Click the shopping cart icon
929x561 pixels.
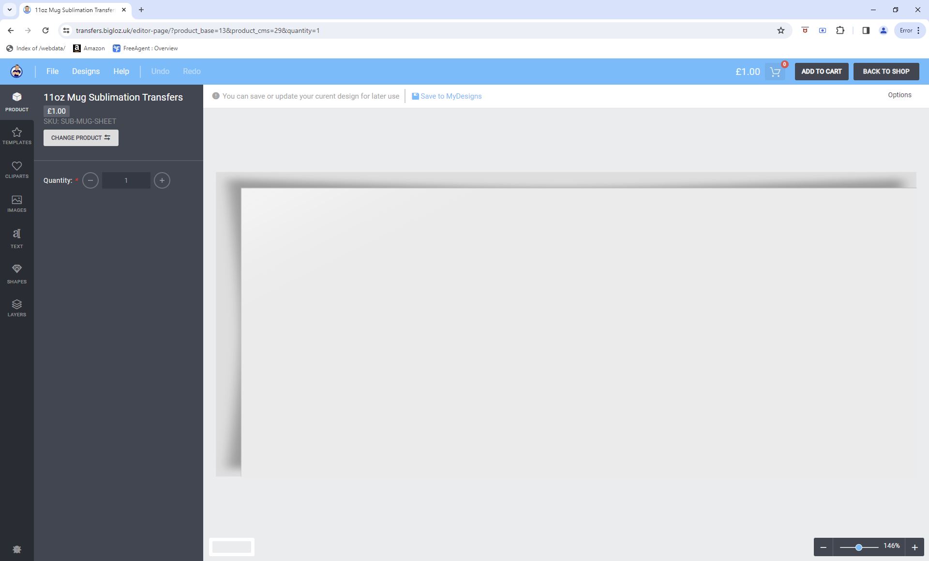(775, 72)
